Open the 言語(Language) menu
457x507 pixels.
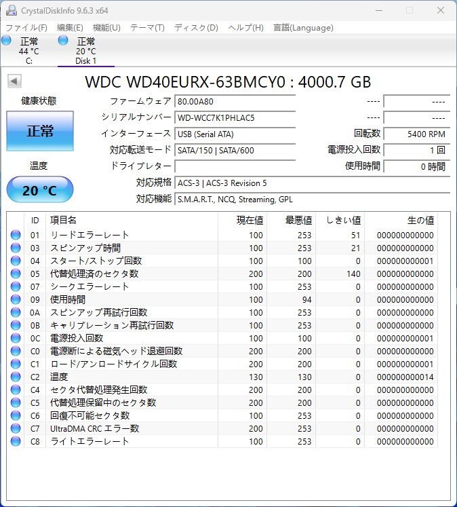[x=303, y=28]
